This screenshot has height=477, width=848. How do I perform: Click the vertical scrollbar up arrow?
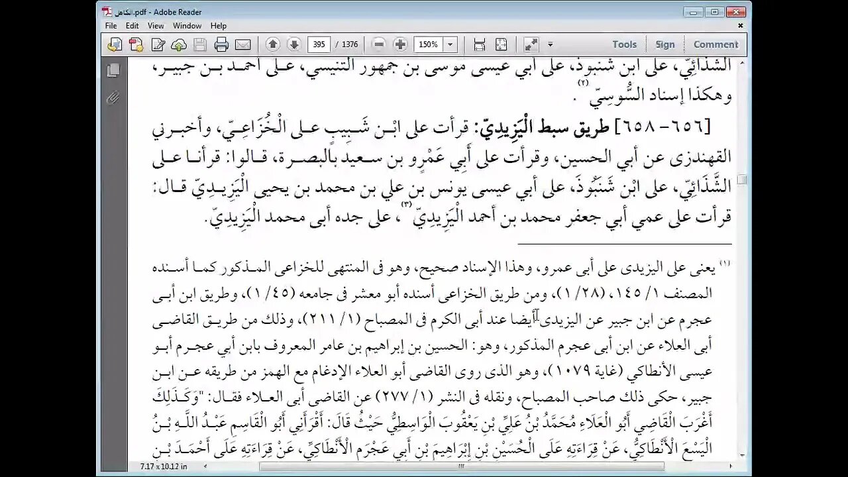coord(742,63)
